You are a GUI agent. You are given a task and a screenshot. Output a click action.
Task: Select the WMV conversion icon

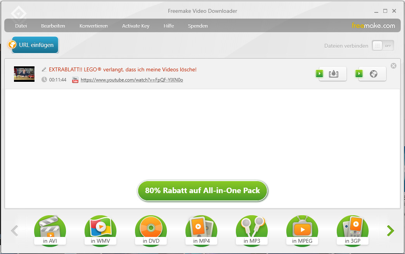tap(100, 228)
